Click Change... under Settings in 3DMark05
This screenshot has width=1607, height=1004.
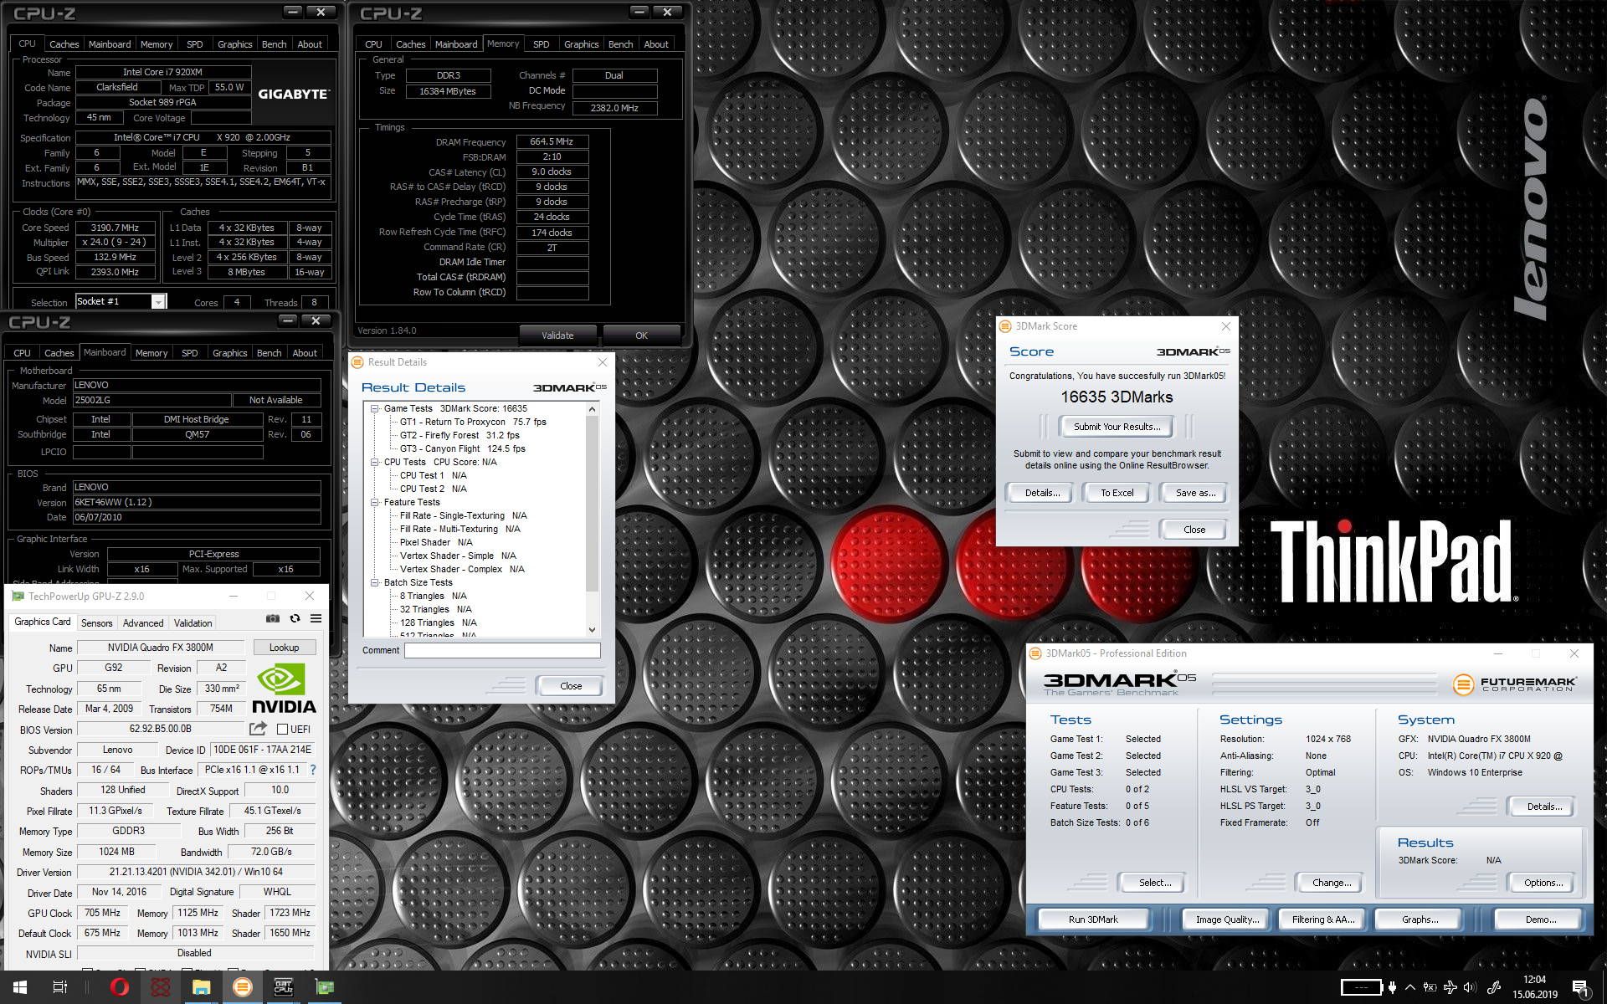[x=1331, y=882]
